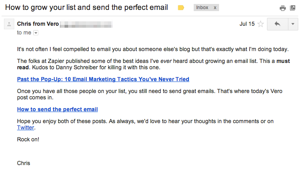Open the email in a new window
305x171 pixels.
[293, 8]
